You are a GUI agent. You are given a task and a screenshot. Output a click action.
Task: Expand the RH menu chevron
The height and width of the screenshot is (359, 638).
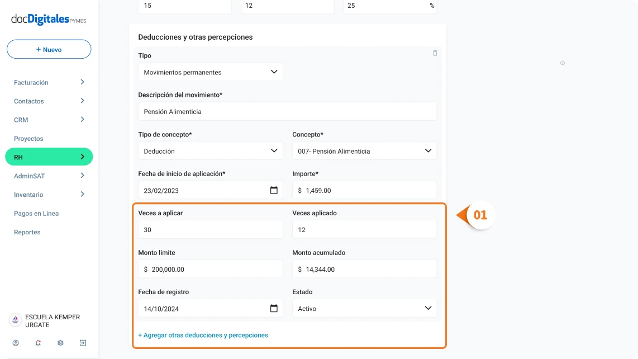tap(82, 157)
